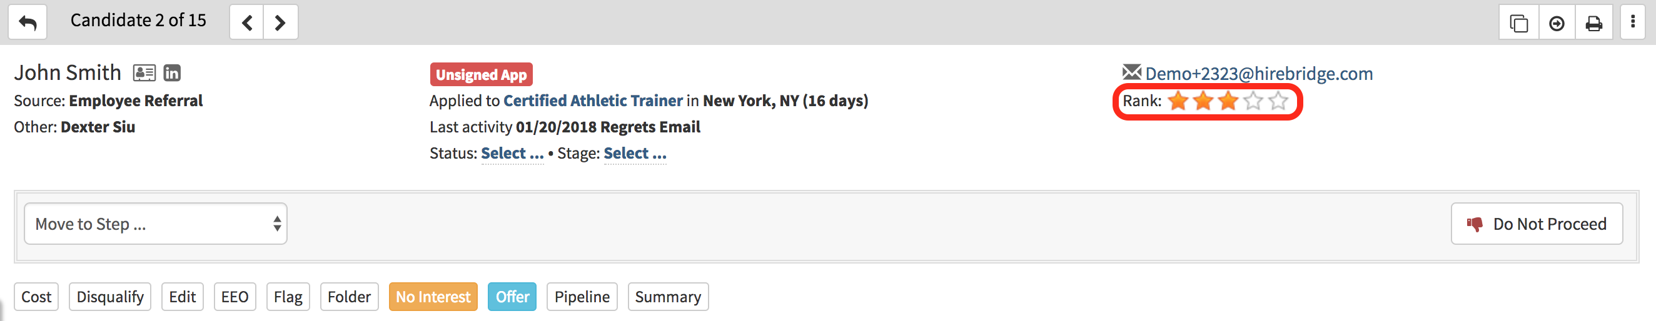The width and height of the screenshot is (1656, 321).
Task: Open the Certified Athletic Trainer job link
Action: (592, 101)
